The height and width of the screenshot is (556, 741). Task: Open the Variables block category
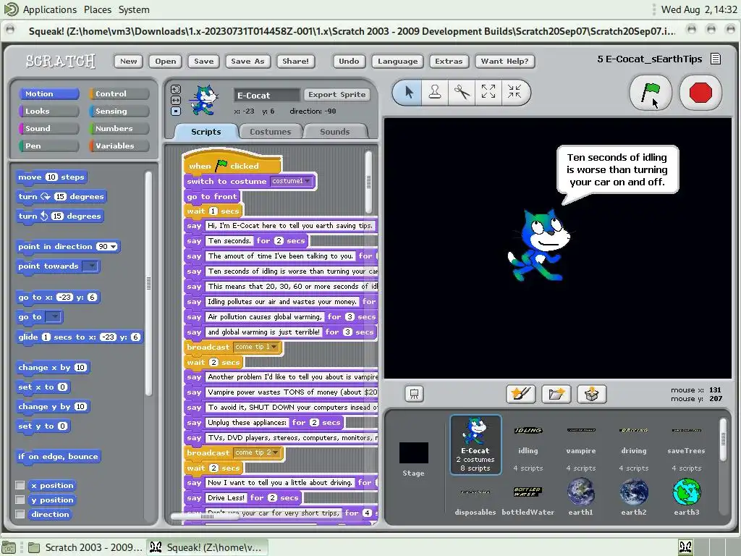[x=119, y=146]
